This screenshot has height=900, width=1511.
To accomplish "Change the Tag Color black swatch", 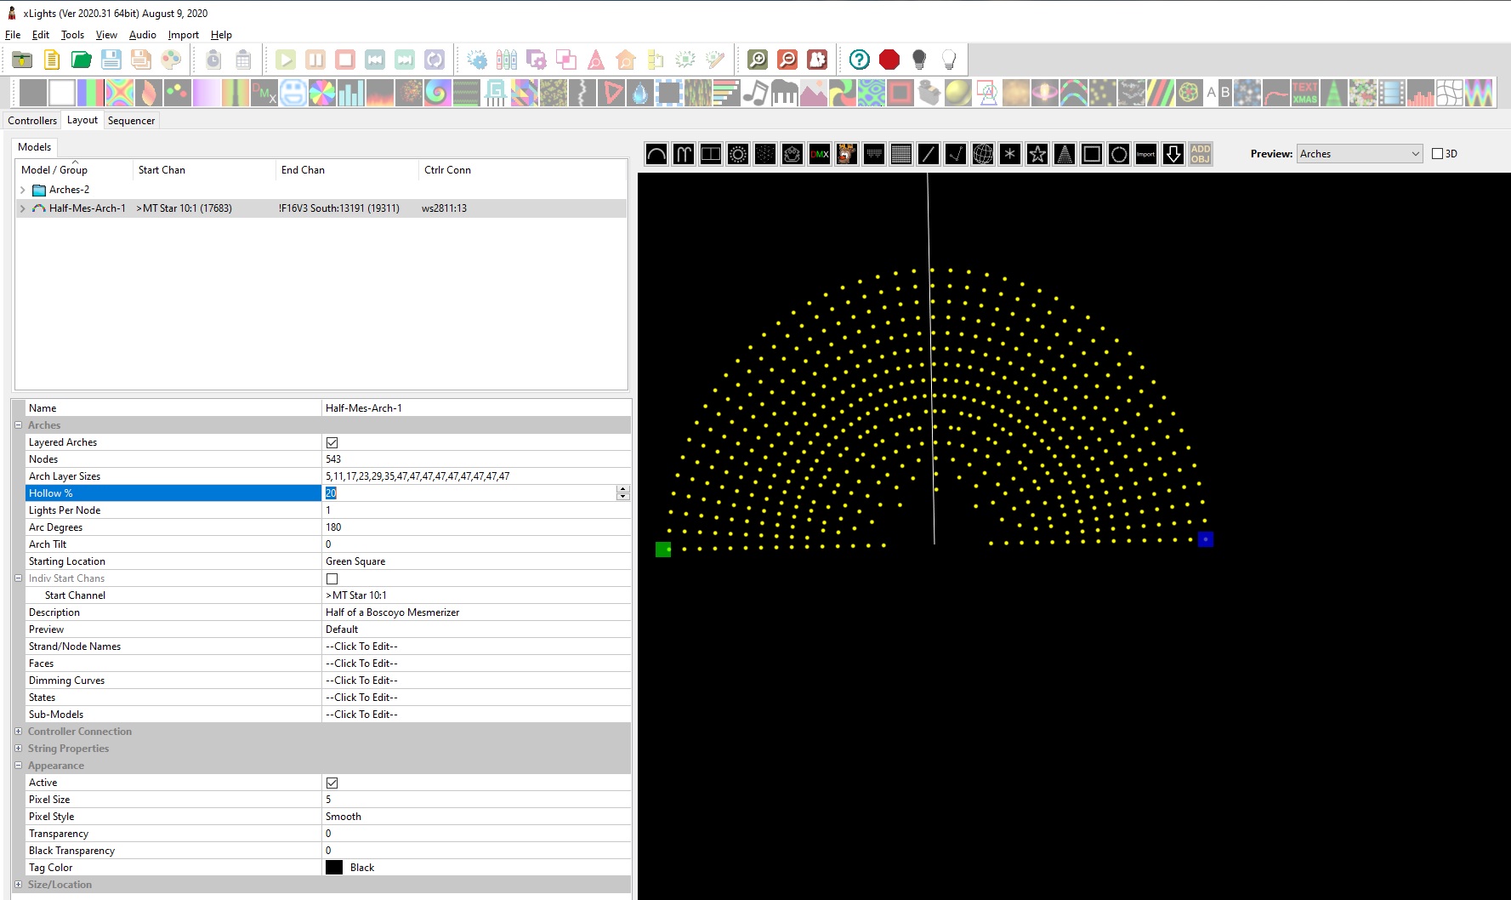I will pos(334,867).
